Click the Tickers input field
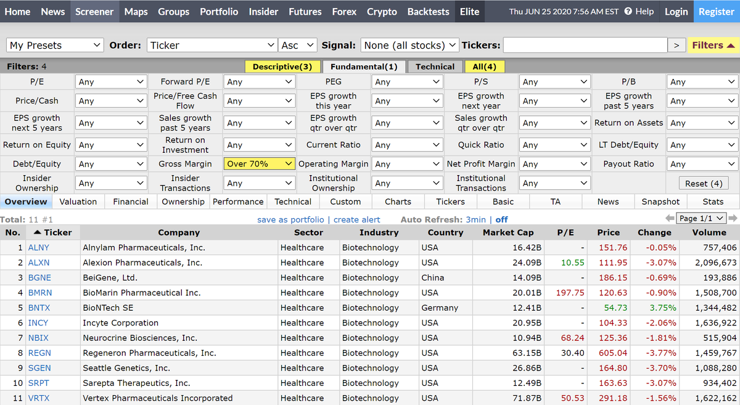The width and height of the screenshot is (740, 405). point(585,45)
